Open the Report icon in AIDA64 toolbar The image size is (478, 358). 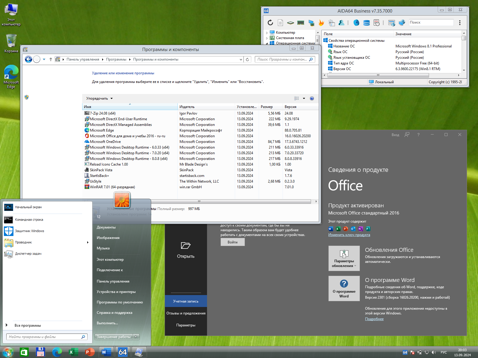pyautogui.click(x=280, y=23)
